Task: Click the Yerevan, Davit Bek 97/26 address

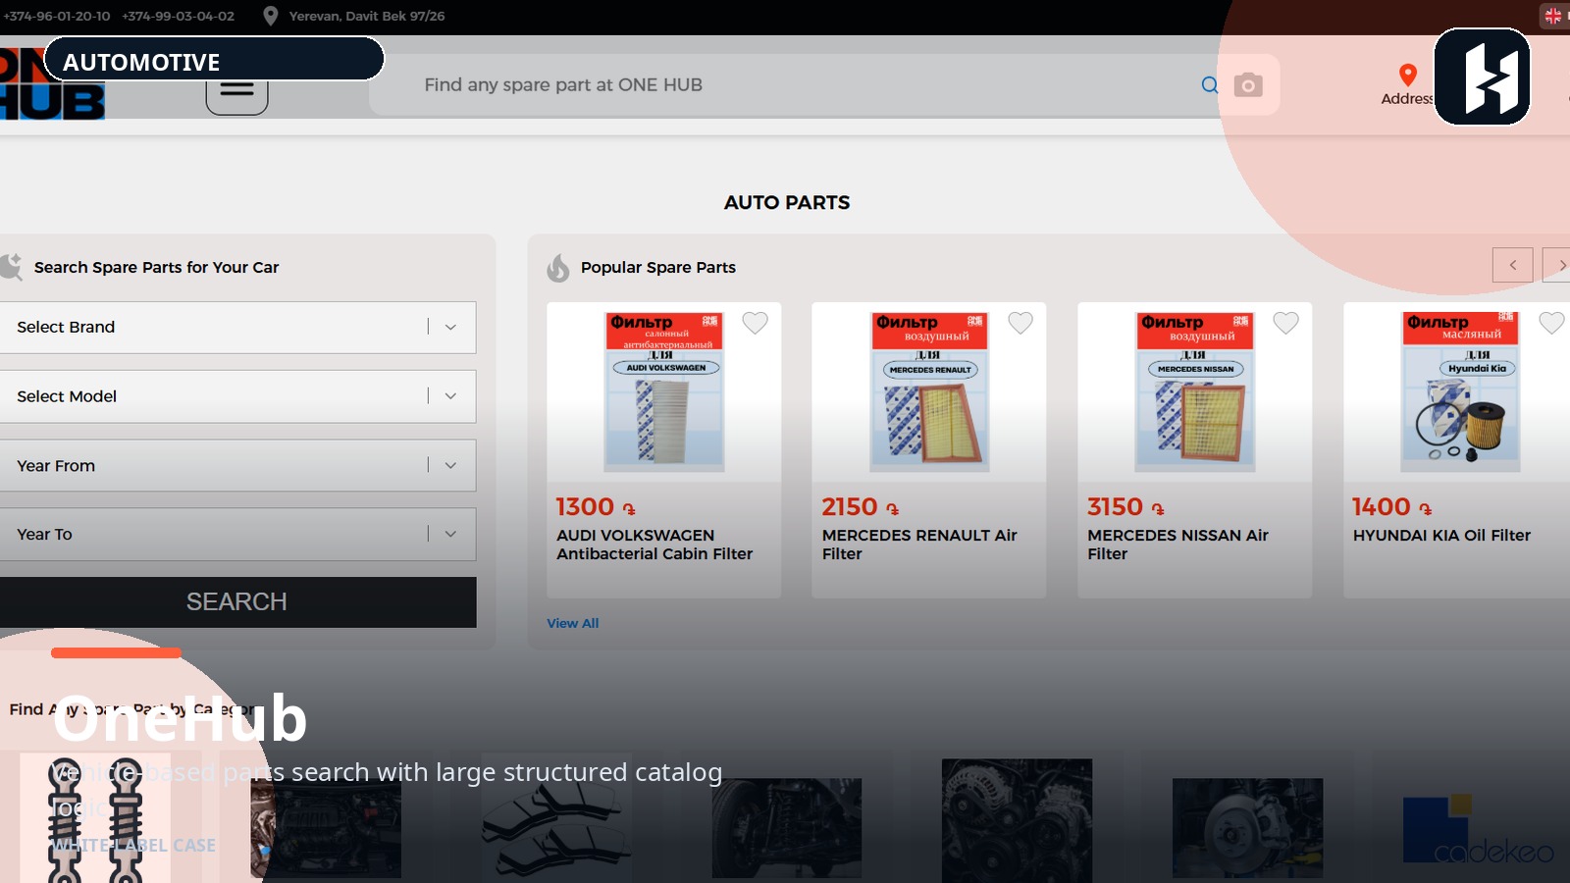Action: click(x=367, y=16)
